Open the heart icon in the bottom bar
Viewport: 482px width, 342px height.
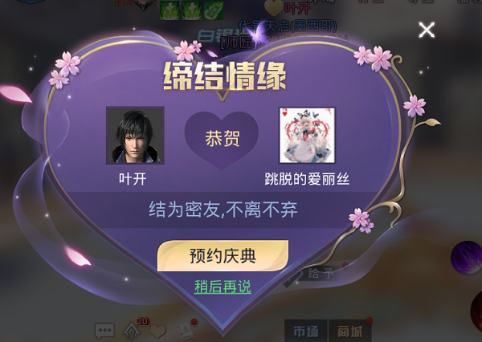coord(158,332)
